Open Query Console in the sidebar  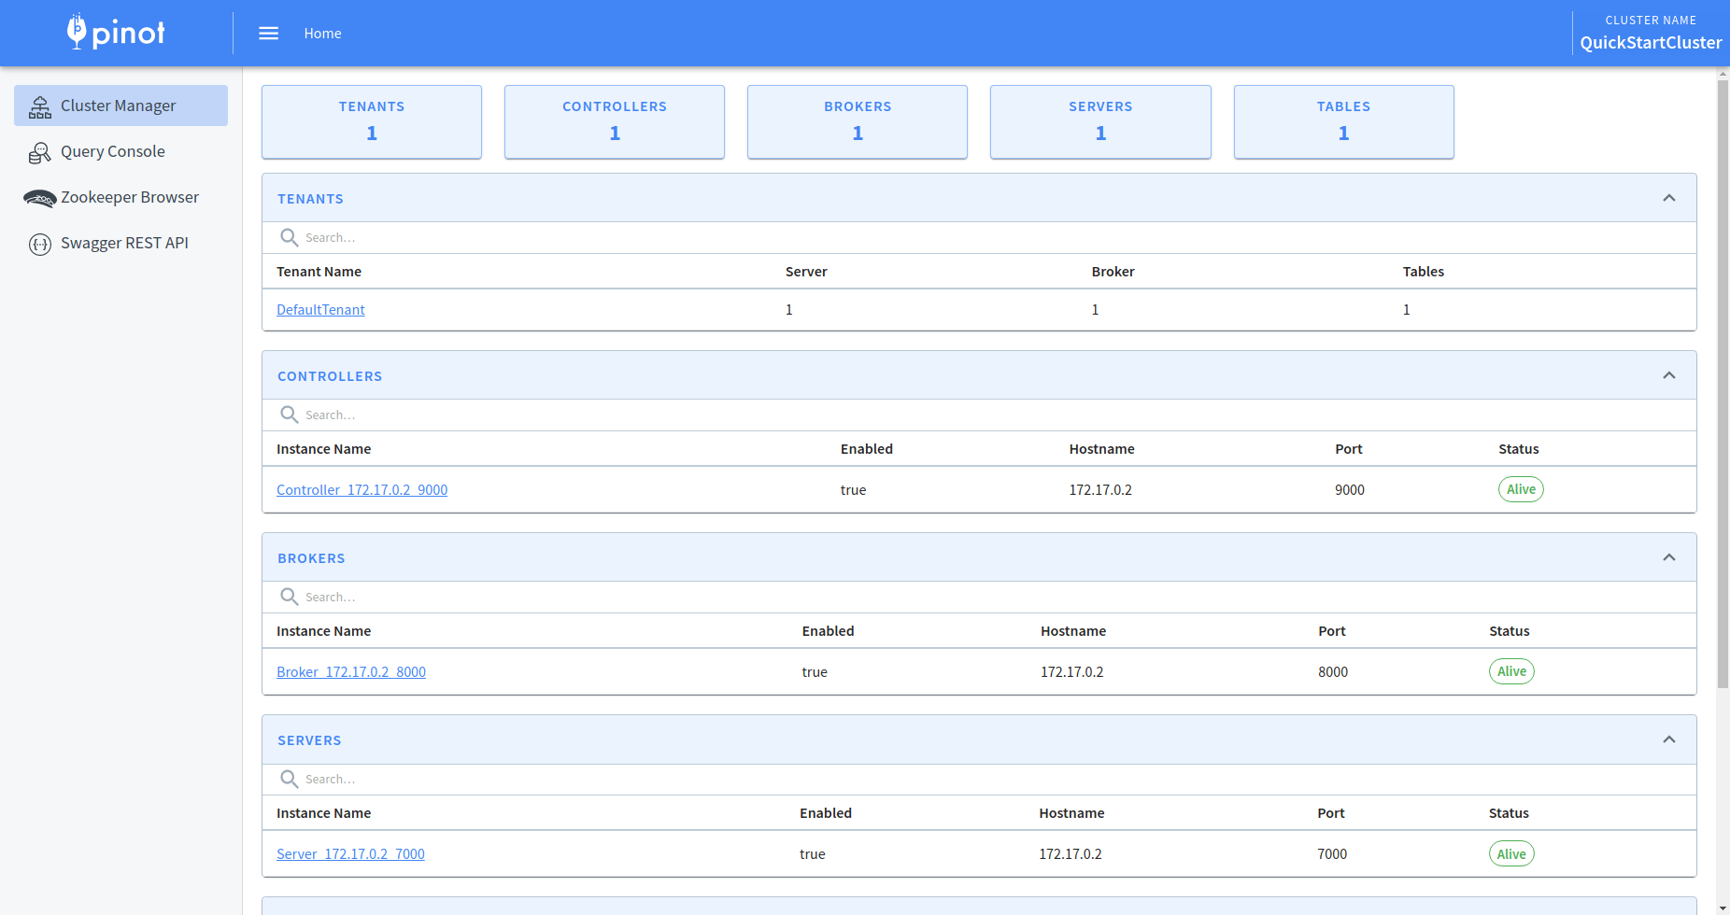[x=121, y=151]
